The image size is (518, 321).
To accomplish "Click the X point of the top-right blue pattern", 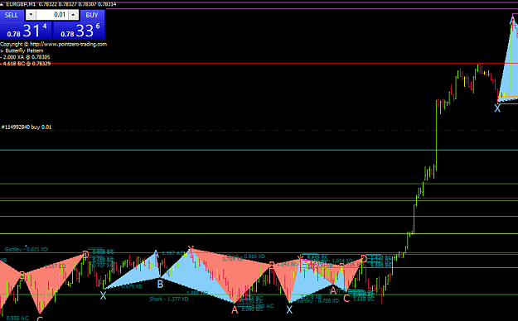I will [x=497, y=108].
